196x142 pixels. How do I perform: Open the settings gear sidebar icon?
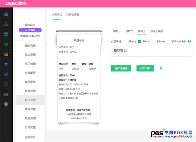pyautogui.click(x=6, y=104)
